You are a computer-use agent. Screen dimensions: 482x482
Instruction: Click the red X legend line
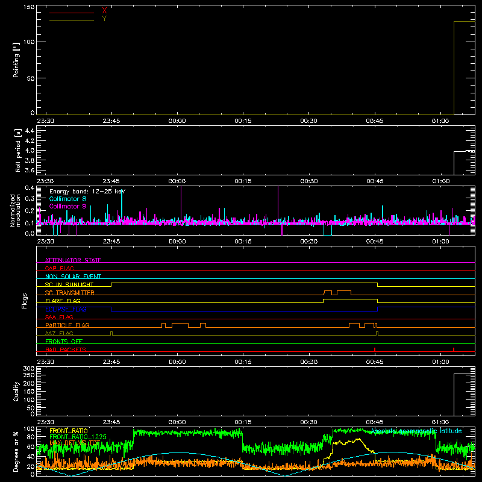click(x=72, y=13)
